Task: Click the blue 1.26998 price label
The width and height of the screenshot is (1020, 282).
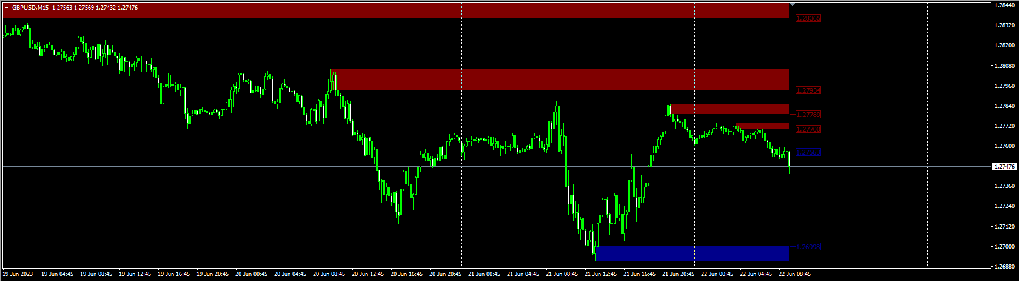Action: (x=808, y=247)
